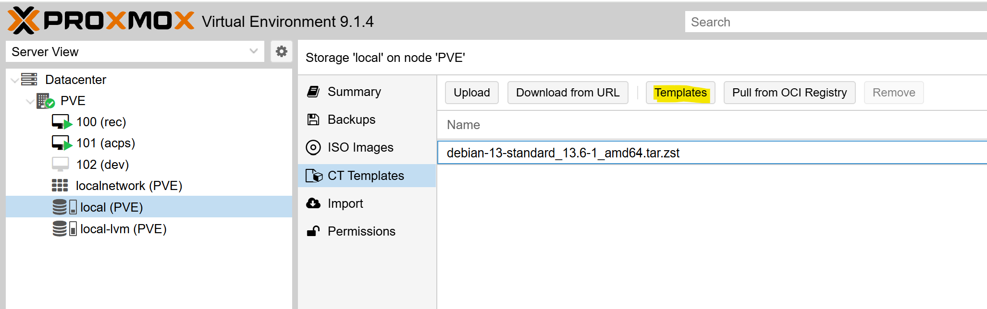Screen dimensions: 987x309
Task: Select stopped VM 102 (dev) icon
Action: [x=60, y=164]
